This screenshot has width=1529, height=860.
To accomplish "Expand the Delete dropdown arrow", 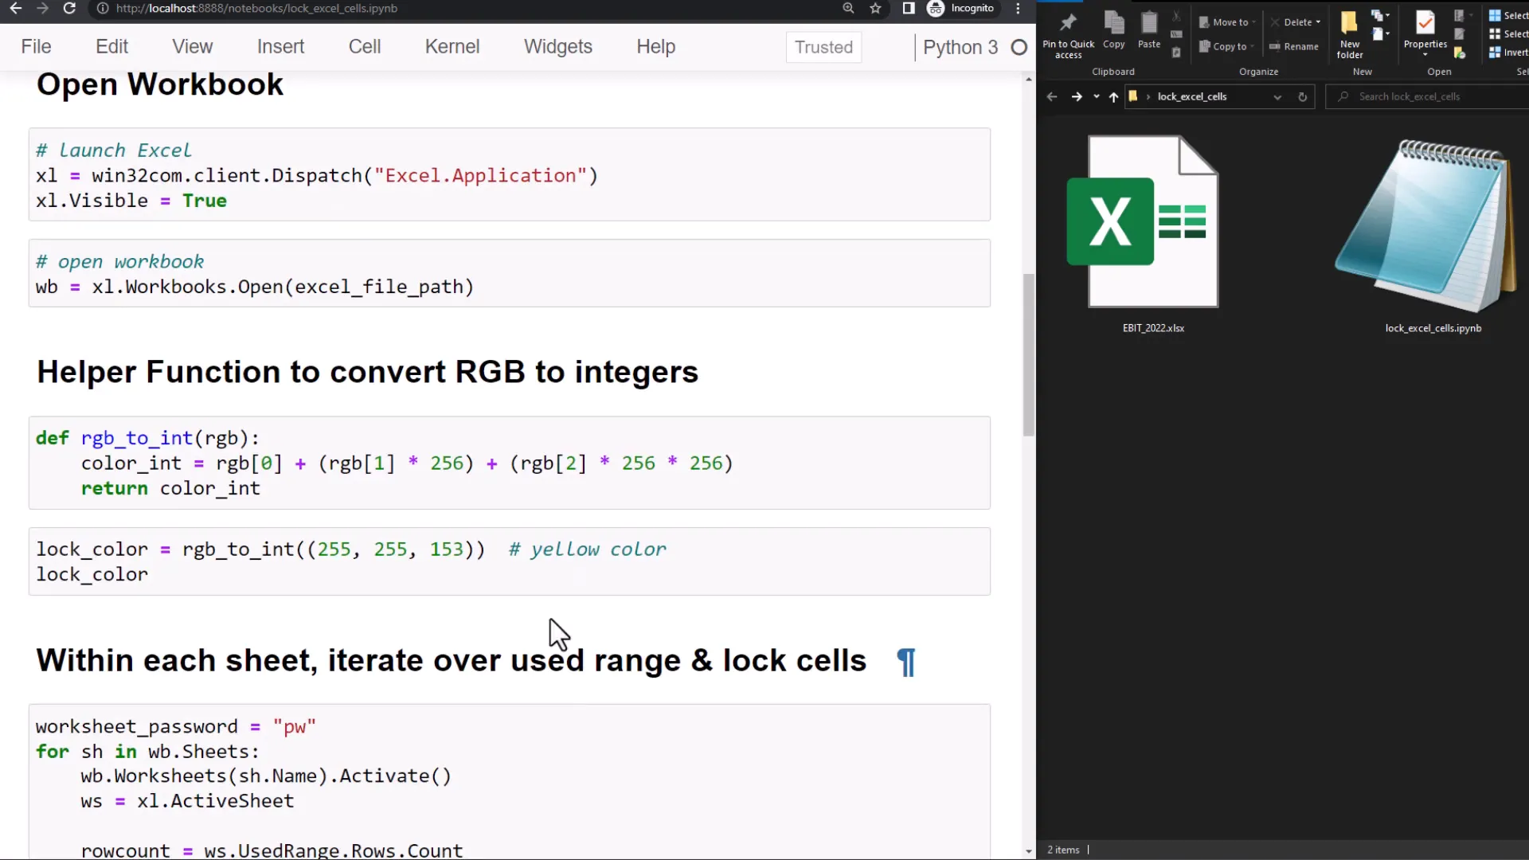I will (x=1318, y=21).
